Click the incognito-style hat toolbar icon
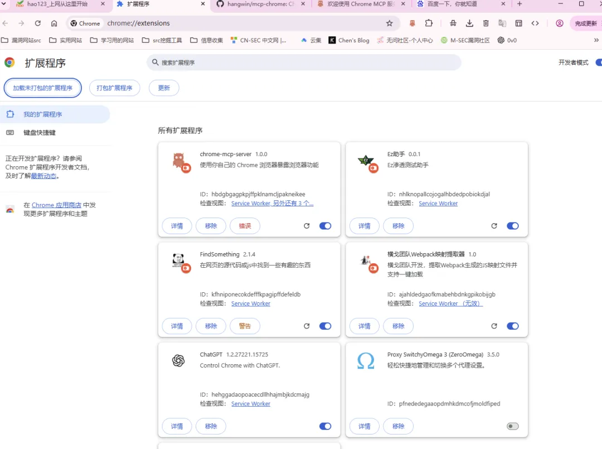The width and height of the screenshot is (602, 449). [453, 23]
